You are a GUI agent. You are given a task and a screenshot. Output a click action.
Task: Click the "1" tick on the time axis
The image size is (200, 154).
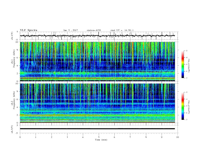point(36,137)
